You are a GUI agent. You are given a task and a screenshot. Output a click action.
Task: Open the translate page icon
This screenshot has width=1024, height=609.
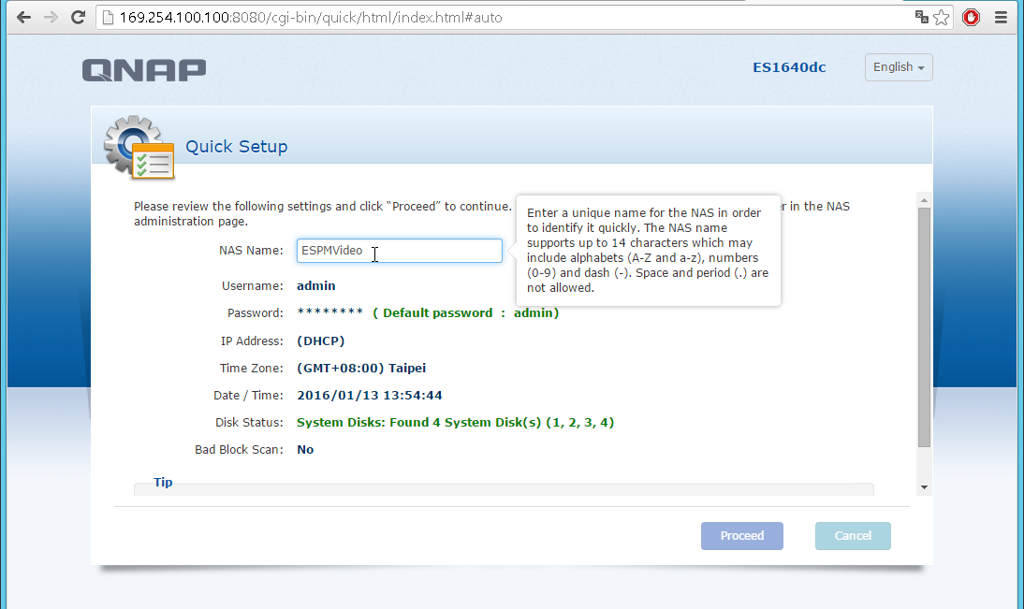coord(922,17)
